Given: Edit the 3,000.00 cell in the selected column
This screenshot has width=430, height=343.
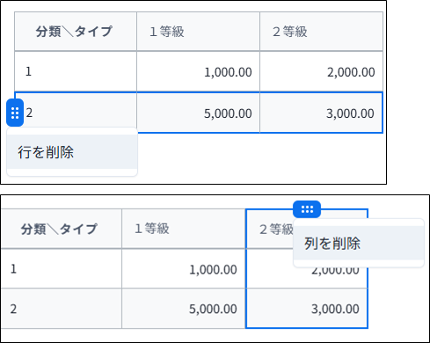Looking at the screenshot, I should [x=307, y=309].
